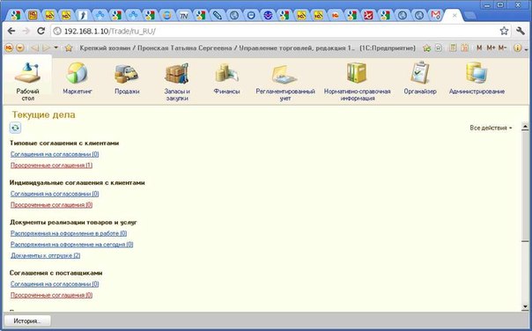Open Документы к отгрузке (2) link
This screenshot has width=532, height=331.
pyautogui.click(x=46, y=255)
